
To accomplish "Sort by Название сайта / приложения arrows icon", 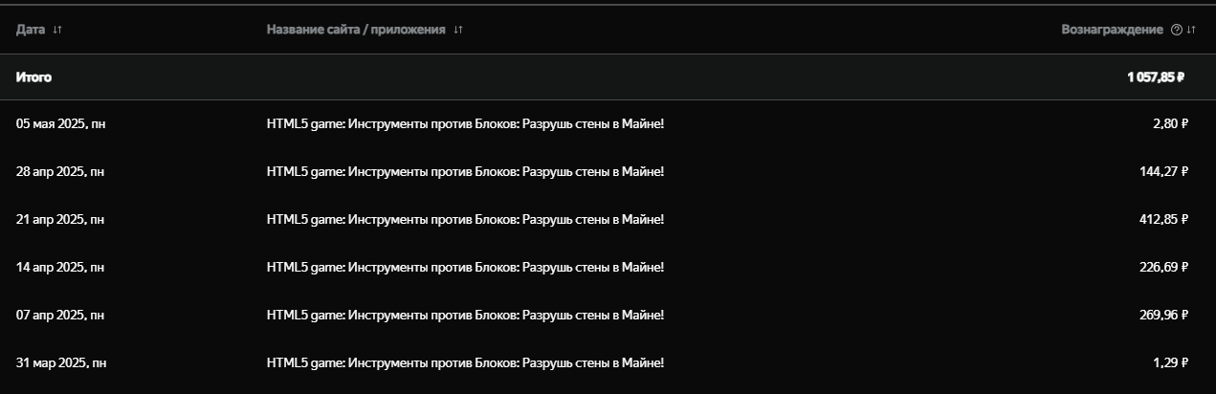I will (x=458, y=30).
